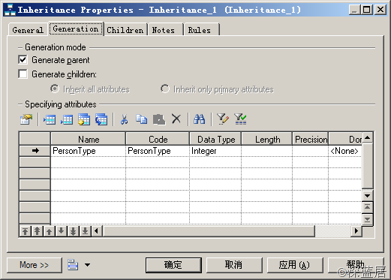Select the Generation tab
Viewport: 391px width, 280px height.
coord(76,29)
